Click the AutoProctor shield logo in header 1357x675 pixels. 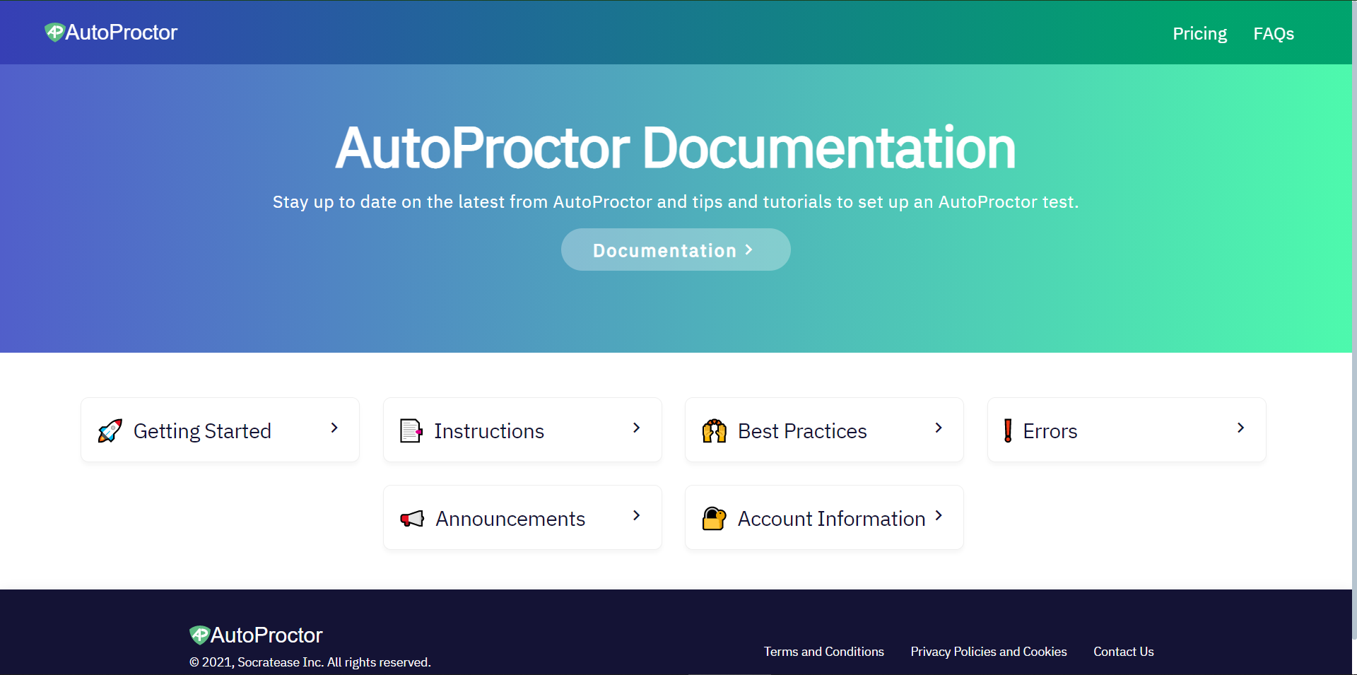pos(55,33)
